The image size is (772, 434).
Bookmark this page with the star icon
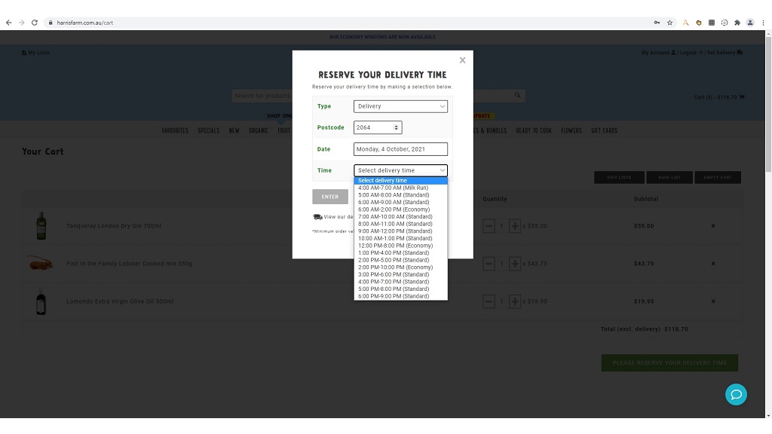tap(669, 23)
